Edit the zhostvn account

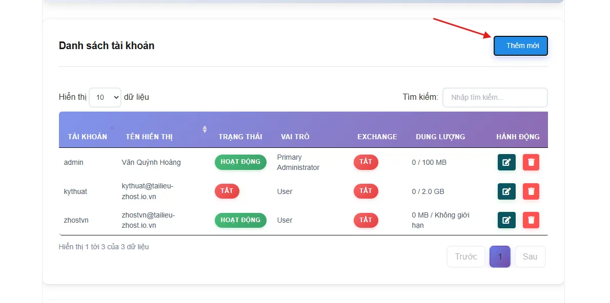click(506, 220)
